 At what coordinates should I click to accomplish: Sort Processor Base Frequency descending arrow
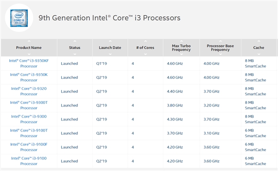click(x=221, y=54)
